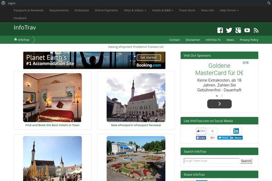The height and width of the screenshot is (181, 272).
Task: Select the second ad carousel dot
Action: point(222,96)
